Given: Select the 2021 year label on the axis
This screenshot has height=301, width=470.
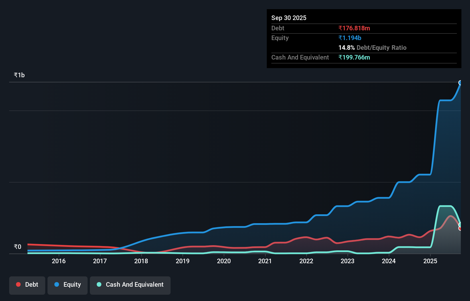Looking at the screenshot, I should (265, 261).
